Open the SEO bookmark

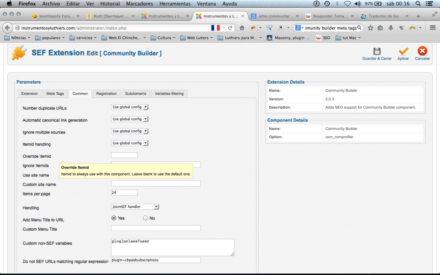[323, 38]
